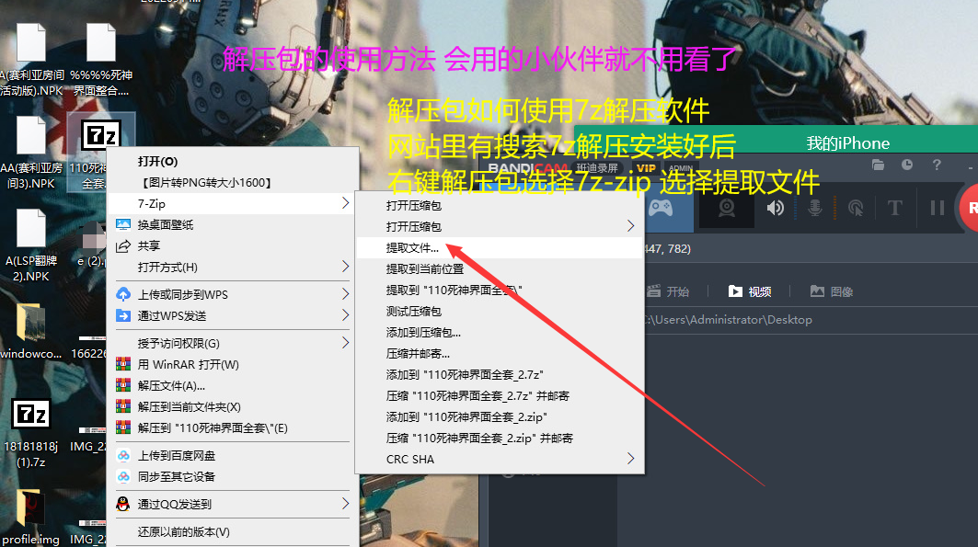The width and height of the screenshot is (978, 547).
Task: Expand 打开压缩包 entry with submenu arrow
Action: 500,227
